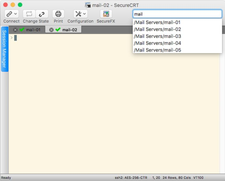The height and width of the screenshot is (181, 225).
Task: Close the mail-01 tab
Action: (x=15, y=30)
